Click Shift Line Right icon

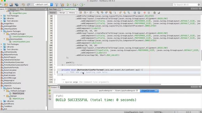[x=139, y=13]
